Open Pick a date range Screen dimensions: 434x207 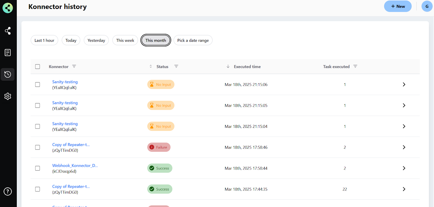pos(193,40)
